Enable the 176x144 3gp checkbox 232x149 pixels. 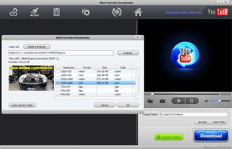(58, 87)
